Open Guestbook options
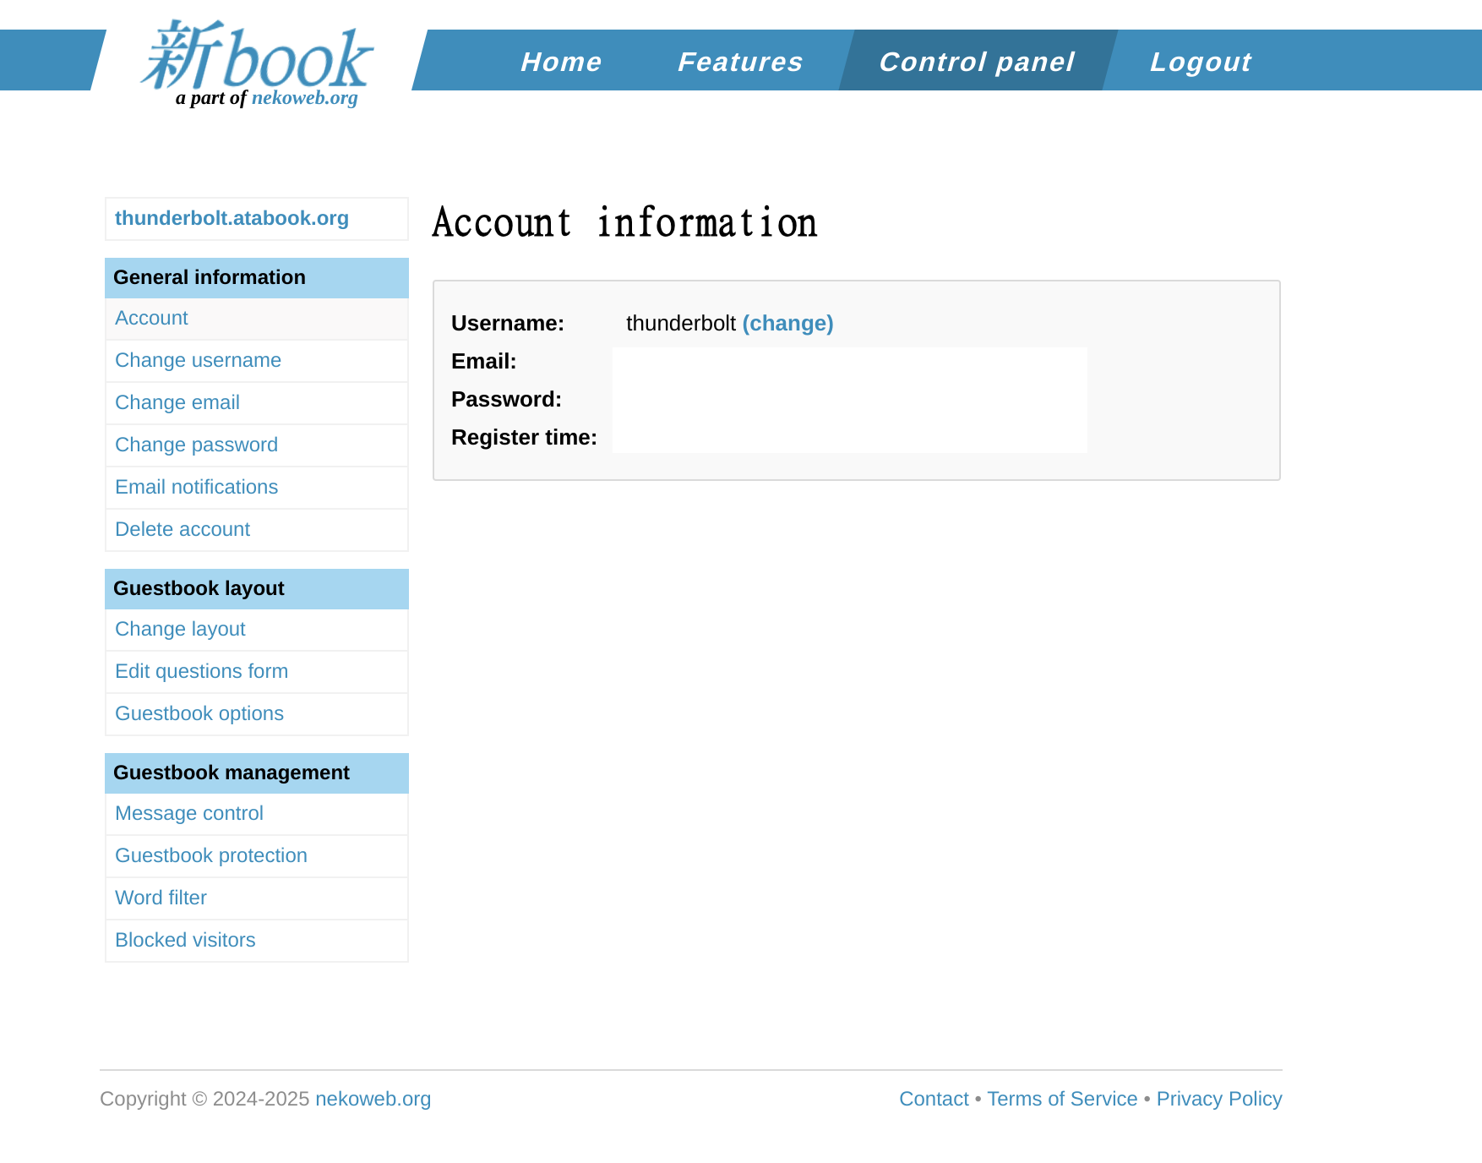Image resolution: width=1482 pixels, height=1163 pixels. (199, 714)
